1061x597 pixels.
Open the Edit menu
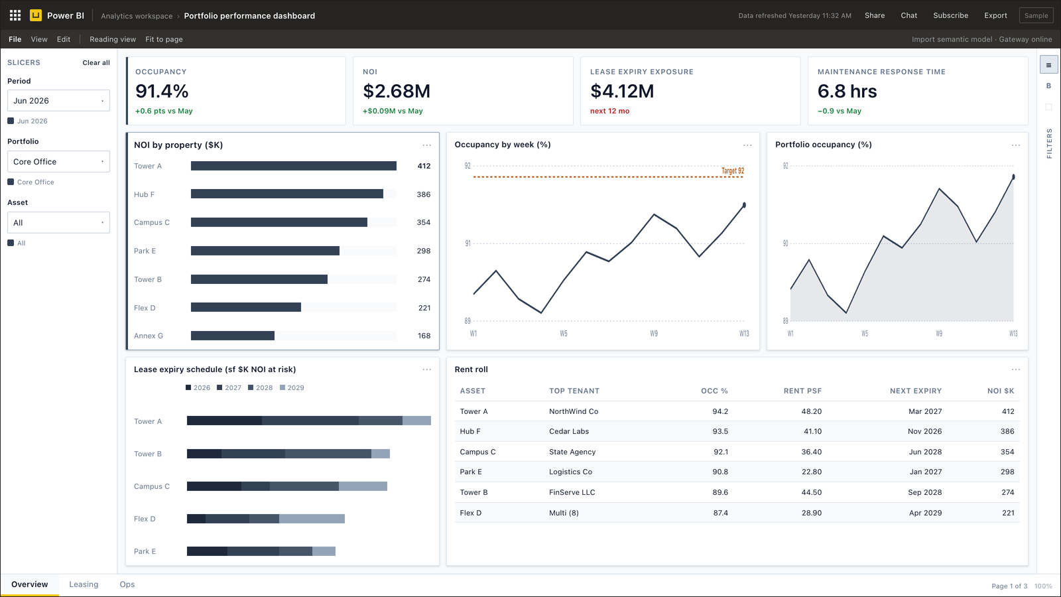(x=64, y=39)
